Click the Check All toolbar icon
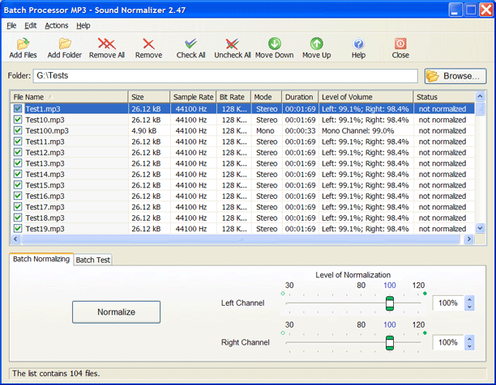The image size is (496, 385). tap(190, 44)
